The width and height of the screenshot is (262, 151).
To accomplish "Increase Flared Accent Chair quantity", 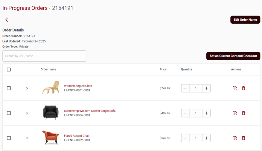I will click(206, 138).
